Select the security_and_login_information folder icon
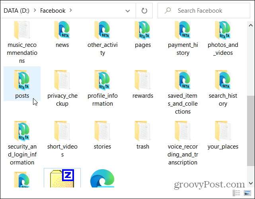 (22, 131)
